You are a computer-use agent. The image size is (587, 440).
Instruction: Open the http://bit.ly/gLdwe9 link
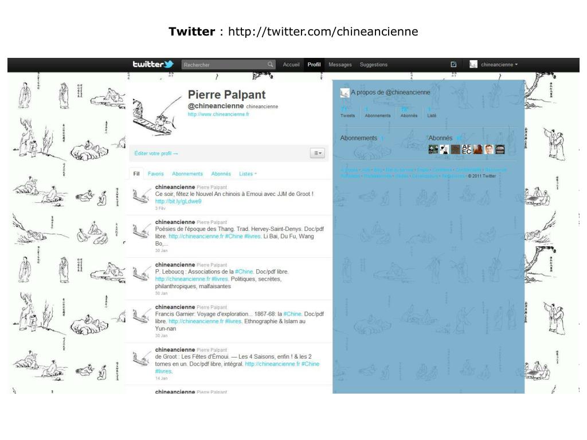178,201
